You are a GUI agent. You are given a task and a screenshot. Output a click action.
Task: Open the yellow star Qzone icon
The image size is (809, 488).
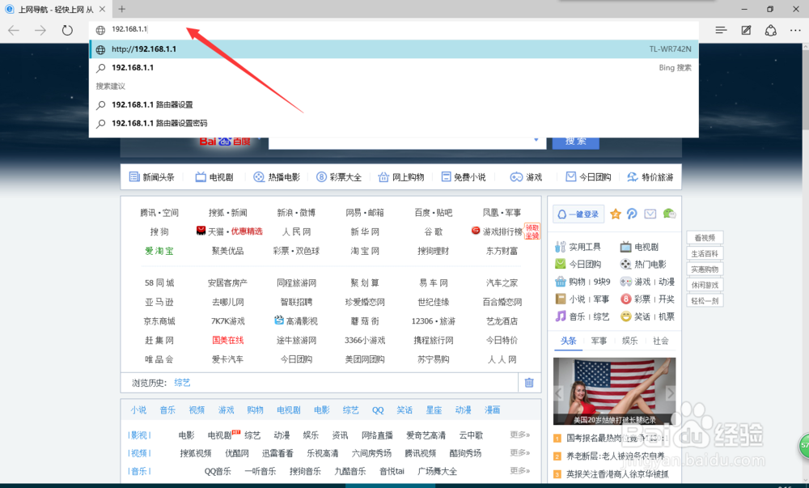pyautogui.click(x=615, y=214)
